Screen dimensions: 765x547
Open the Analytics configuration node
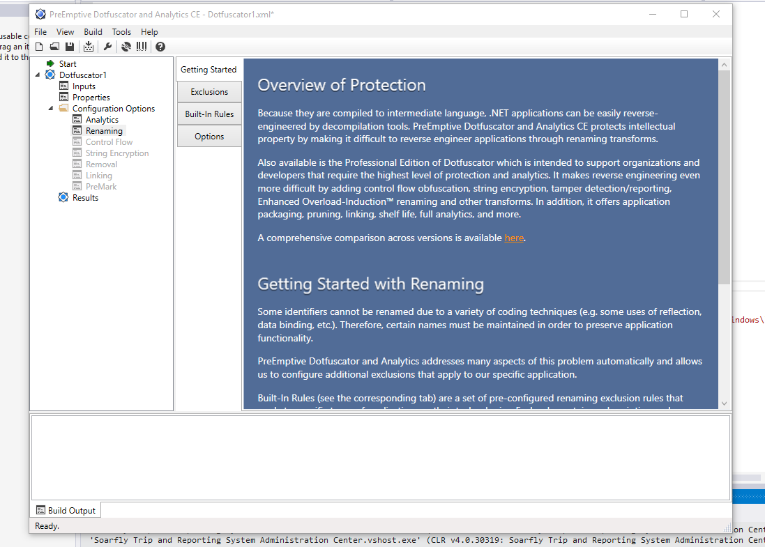click(x=102, y=120)
